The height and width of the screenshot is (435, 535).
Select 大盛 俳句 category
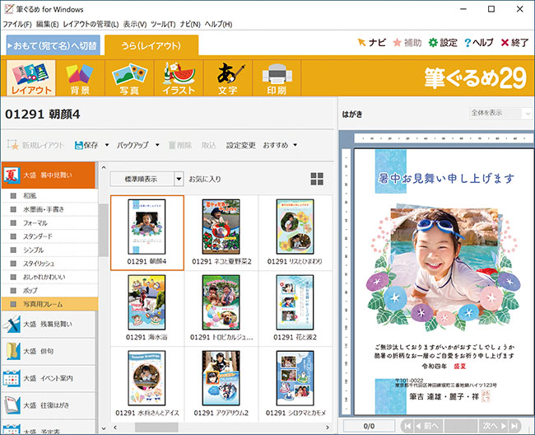click(x=49, y=351)
